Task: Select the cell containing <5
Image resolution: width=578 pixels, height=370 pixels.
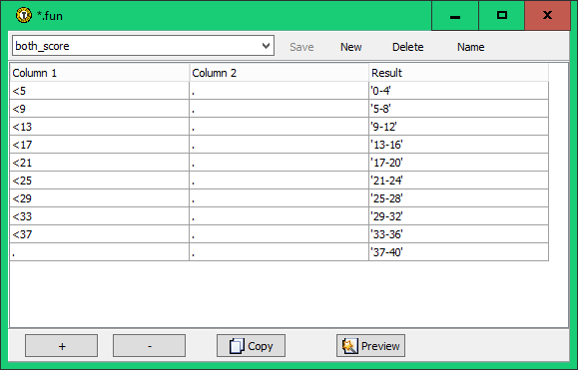Action: point(100,91)
